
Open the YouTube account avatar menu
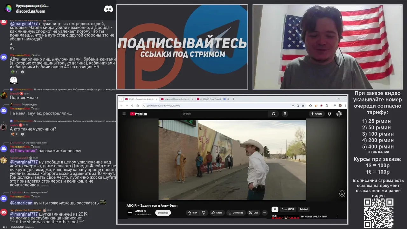339,114
